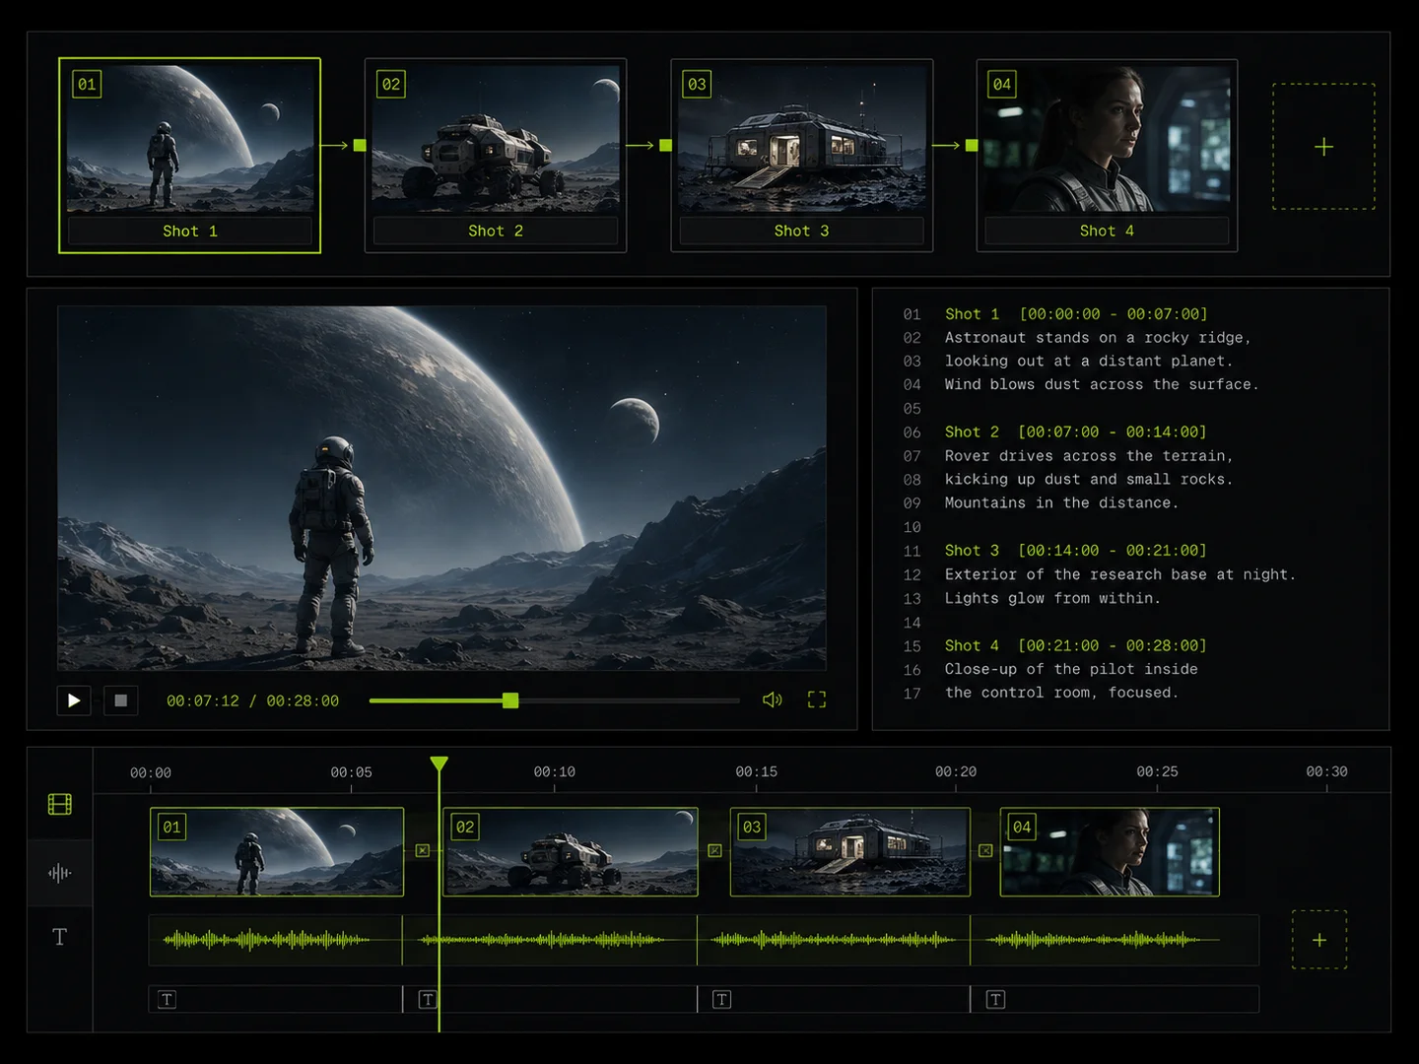
Task: Select the video track film icon
Action: (x=60, y=805)
